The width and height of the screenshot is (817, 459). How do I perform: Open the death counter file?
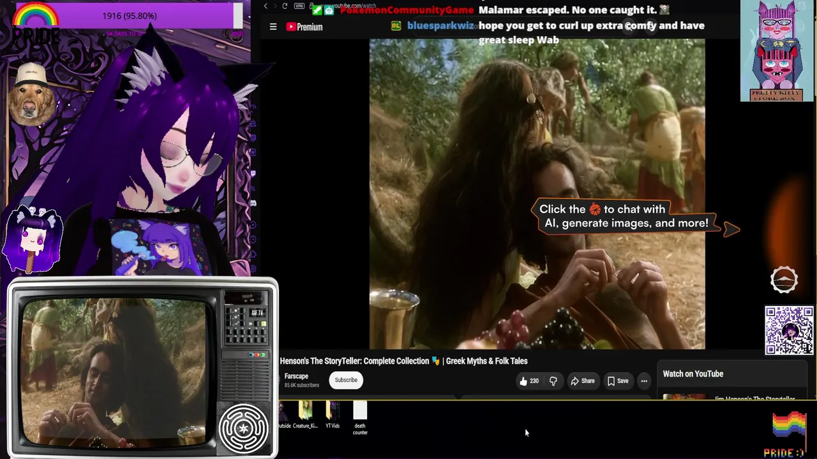[360, 418]
